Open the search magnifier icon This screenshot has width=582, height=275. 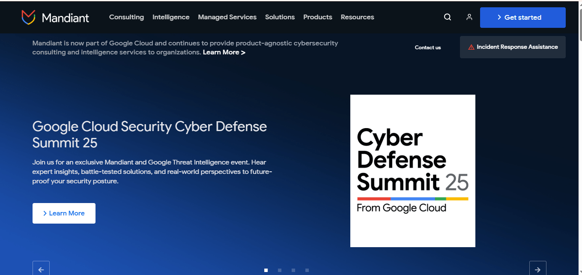pos(448,17)
